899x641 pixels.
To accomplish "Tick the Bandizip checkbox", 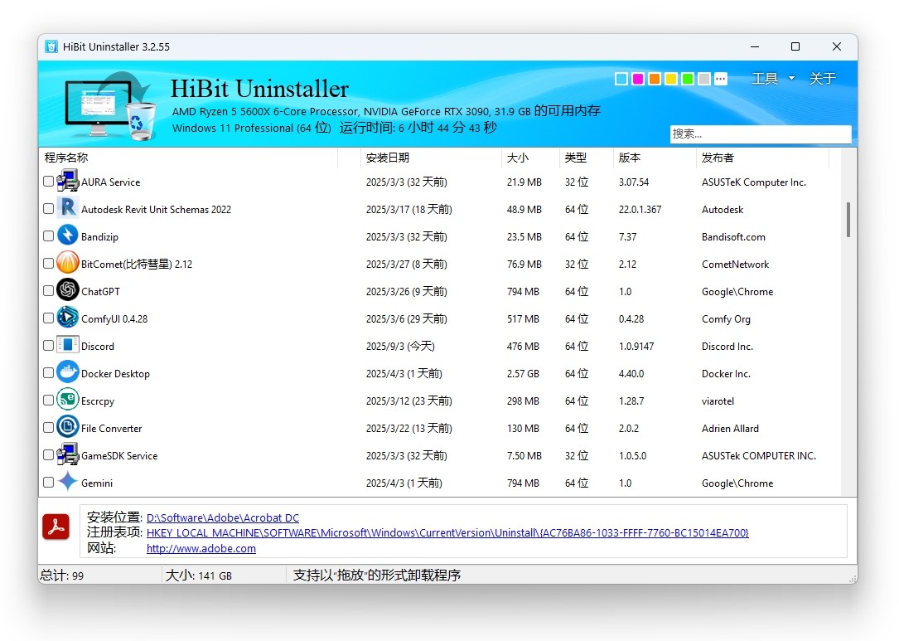I will (49, 236).
